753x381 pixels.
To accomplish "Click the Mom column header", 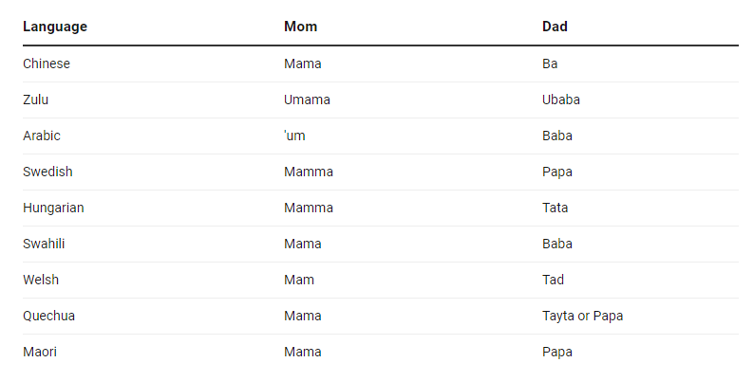I will (300, 27).
